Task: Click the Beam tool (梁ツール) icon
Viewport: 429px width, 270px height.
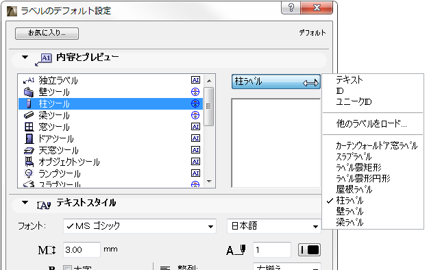Action: 29,115
